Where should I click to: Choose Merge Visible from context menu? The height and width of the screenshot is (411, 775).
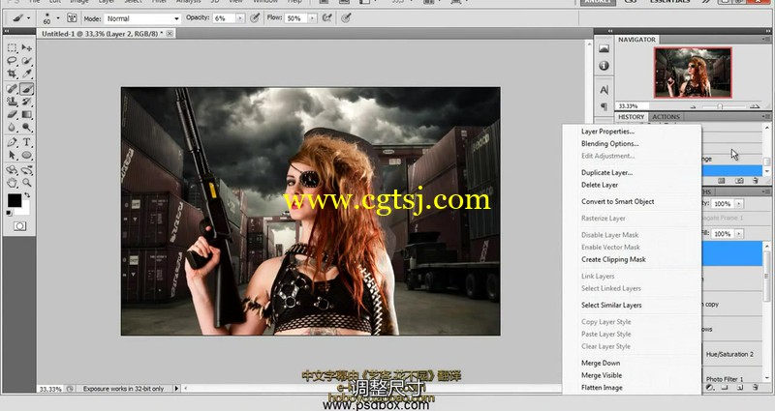tap(602, 375)
